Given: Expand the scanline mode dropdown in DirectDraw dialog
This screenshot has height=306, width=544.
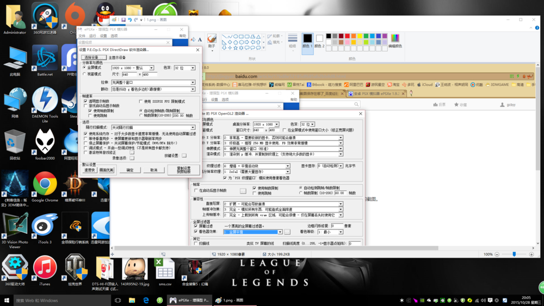Looking at the screenshot, I should 193,128.
